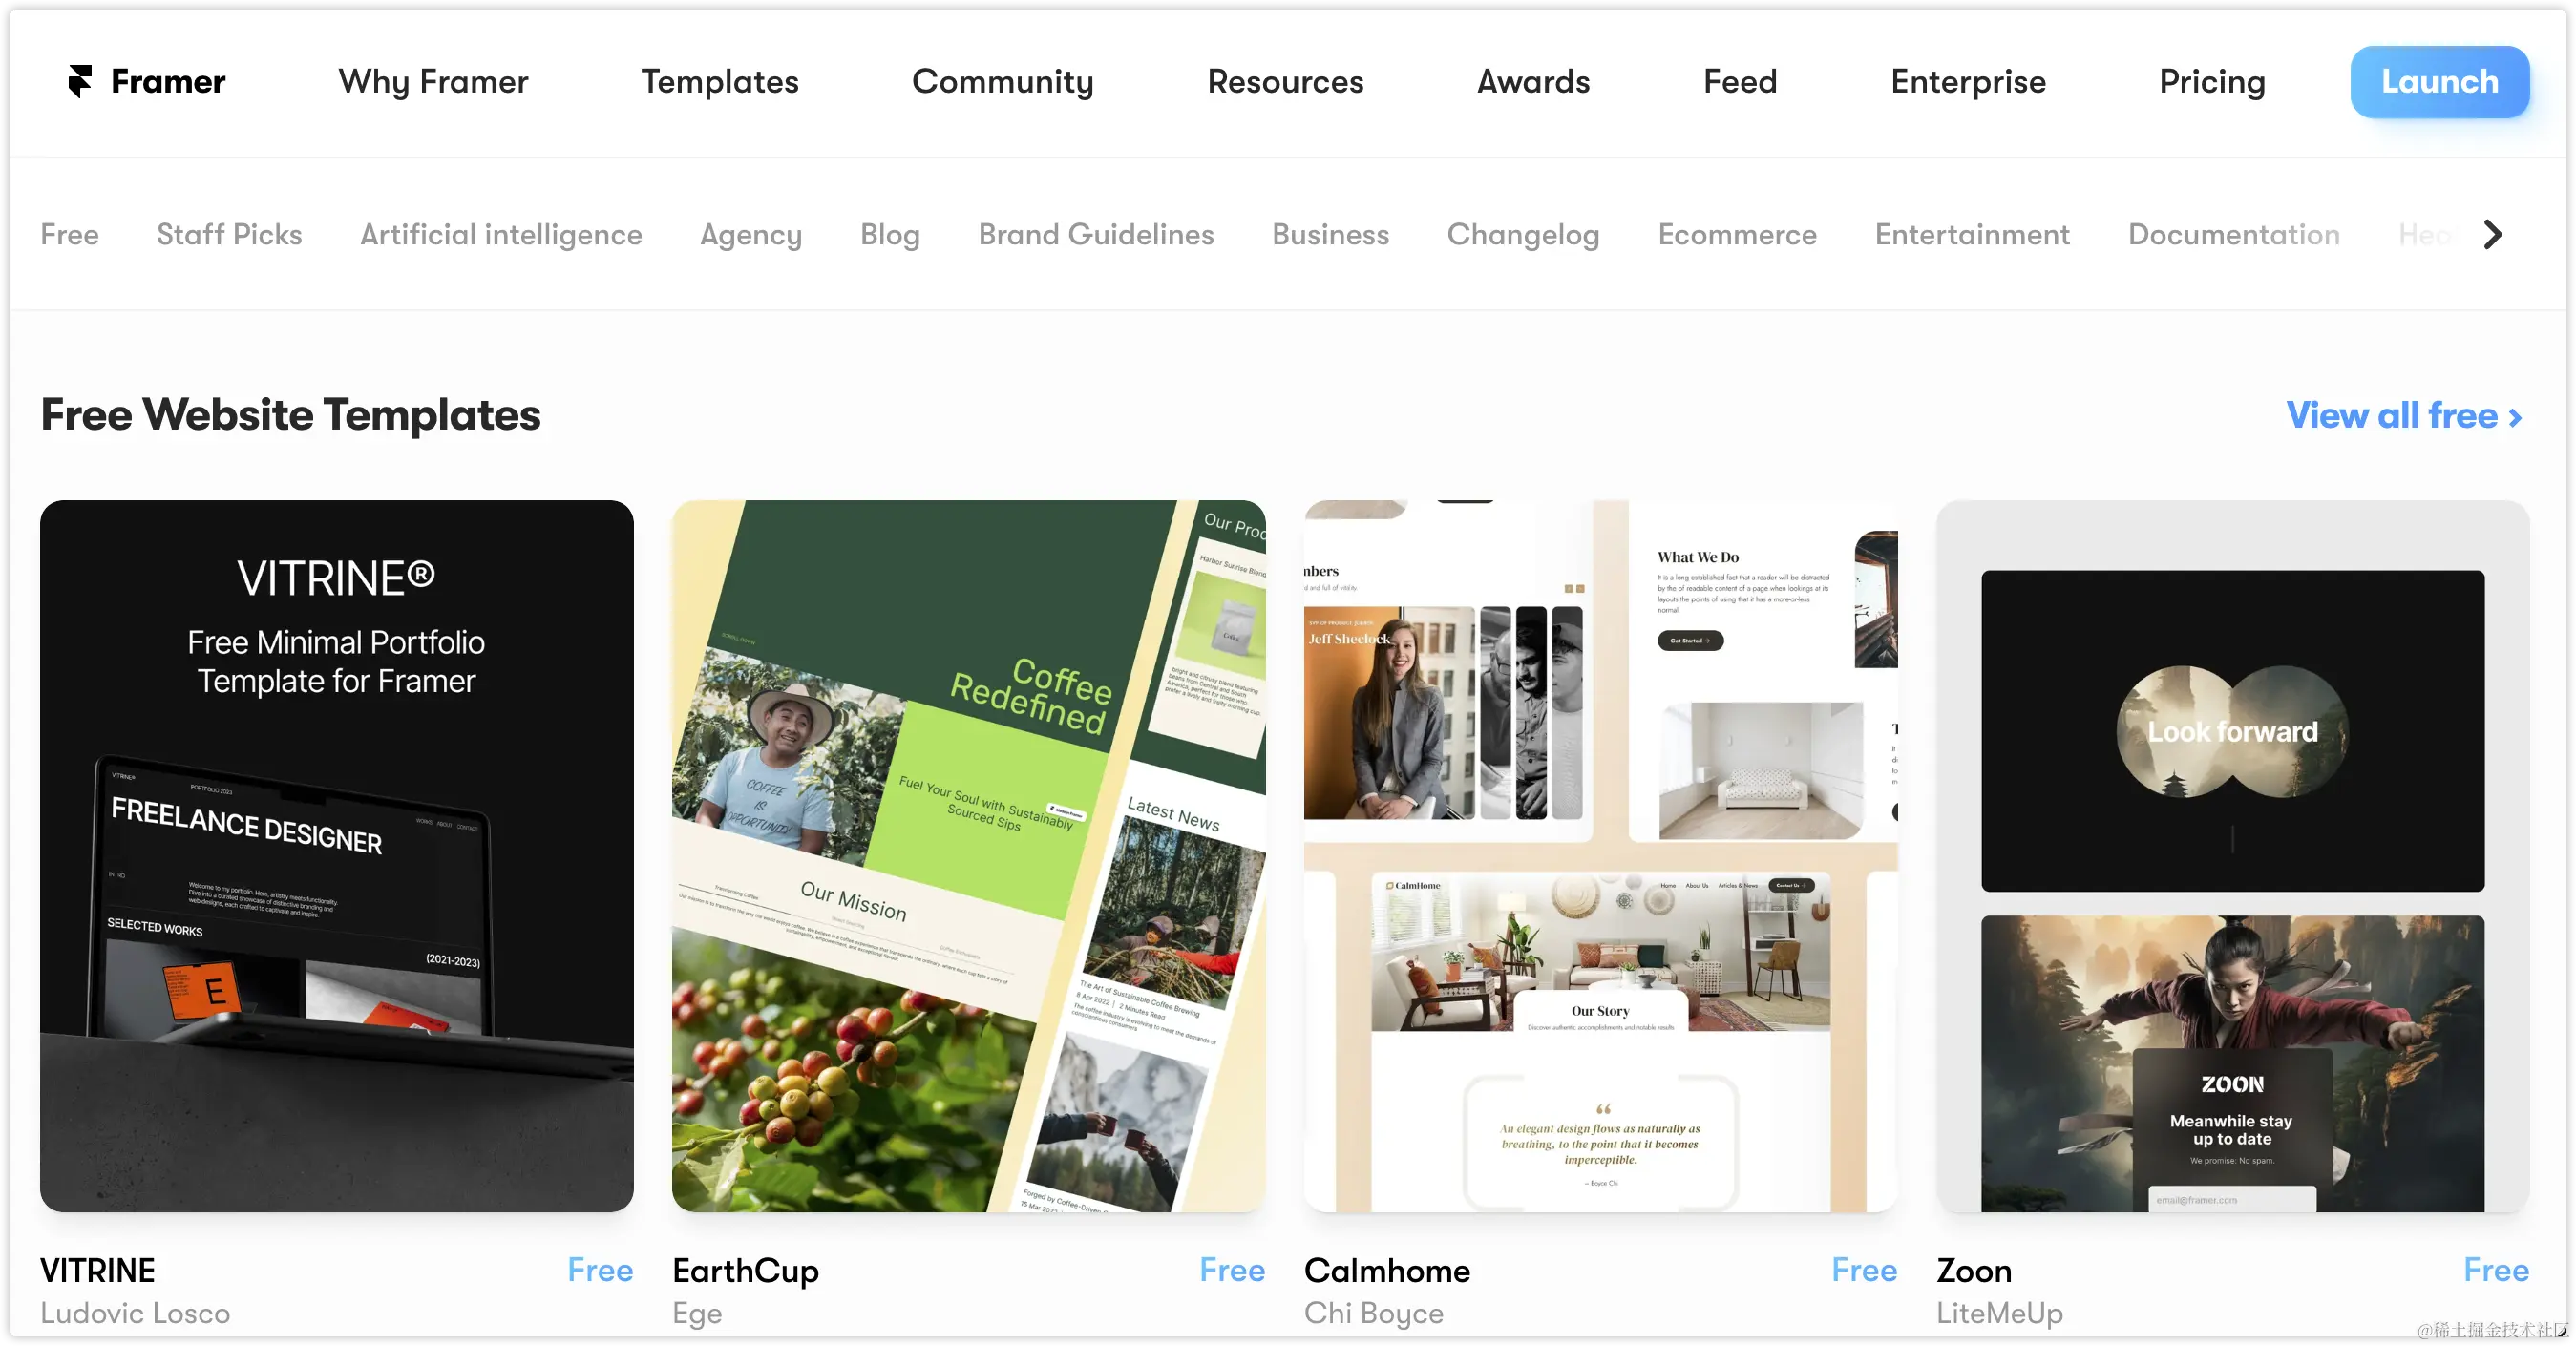Open the Zoon template preview
Screen dimensions: 2576x1346
pyautogui.click(x=2232, y=856)
